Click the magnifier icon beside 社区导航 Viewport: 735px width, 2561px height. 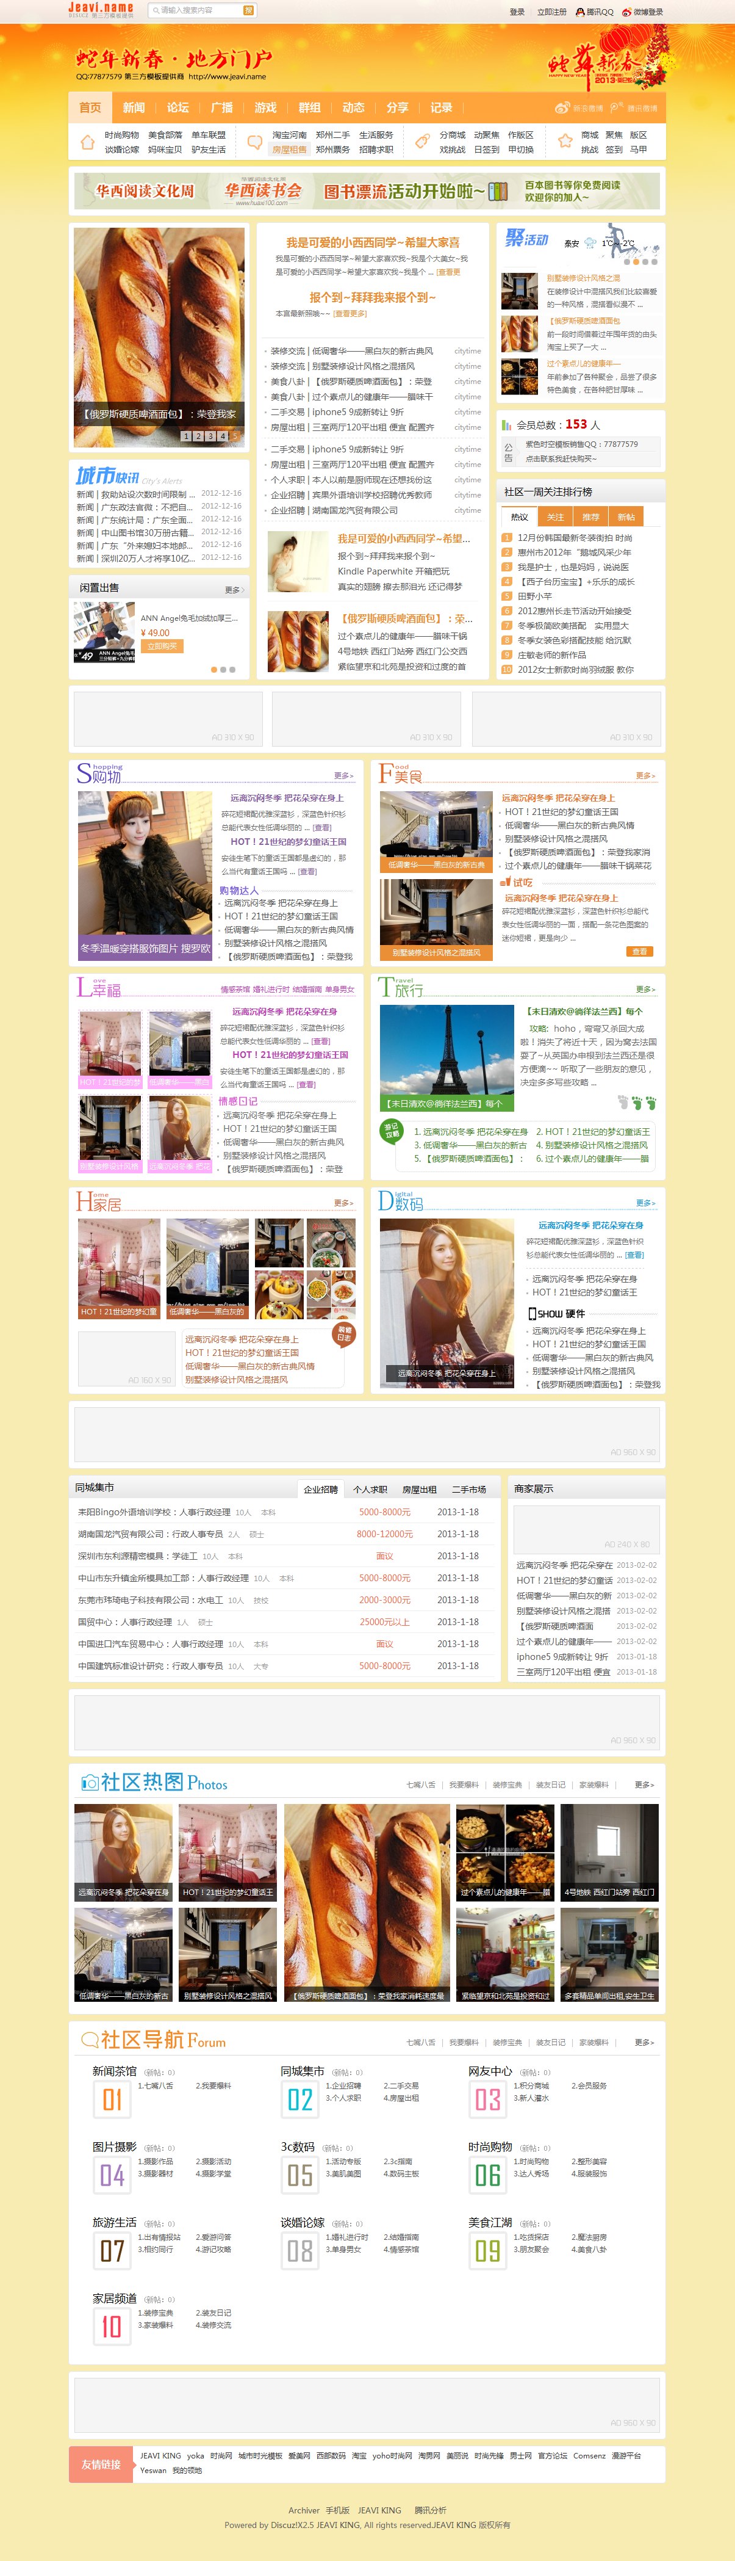90,2040
